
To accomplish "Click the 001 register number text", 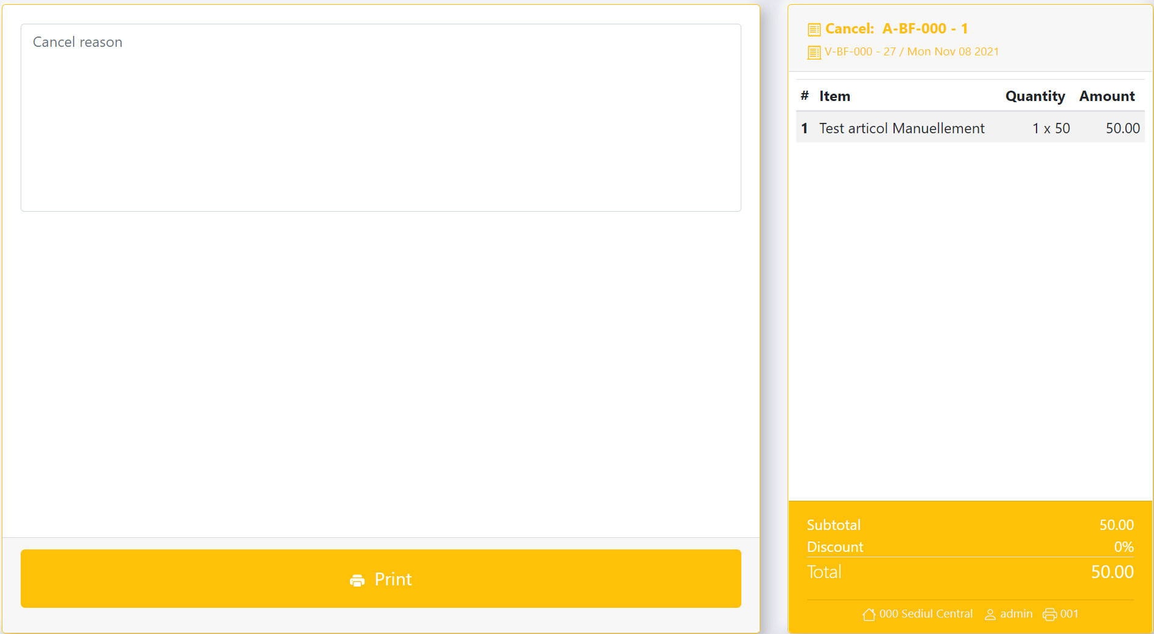I will (x=1069, y=614).
